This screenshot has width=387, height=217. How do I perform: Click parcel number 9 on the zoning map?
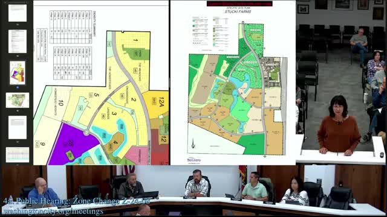pos(42,143)
